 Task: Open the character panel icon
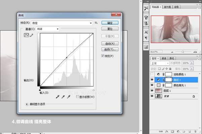146,32
